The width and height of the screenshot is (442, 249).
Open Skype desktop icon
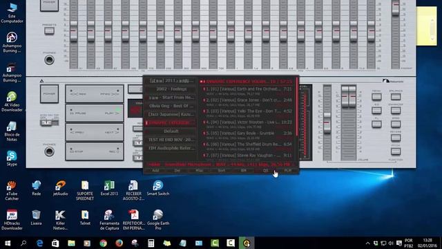12,158
